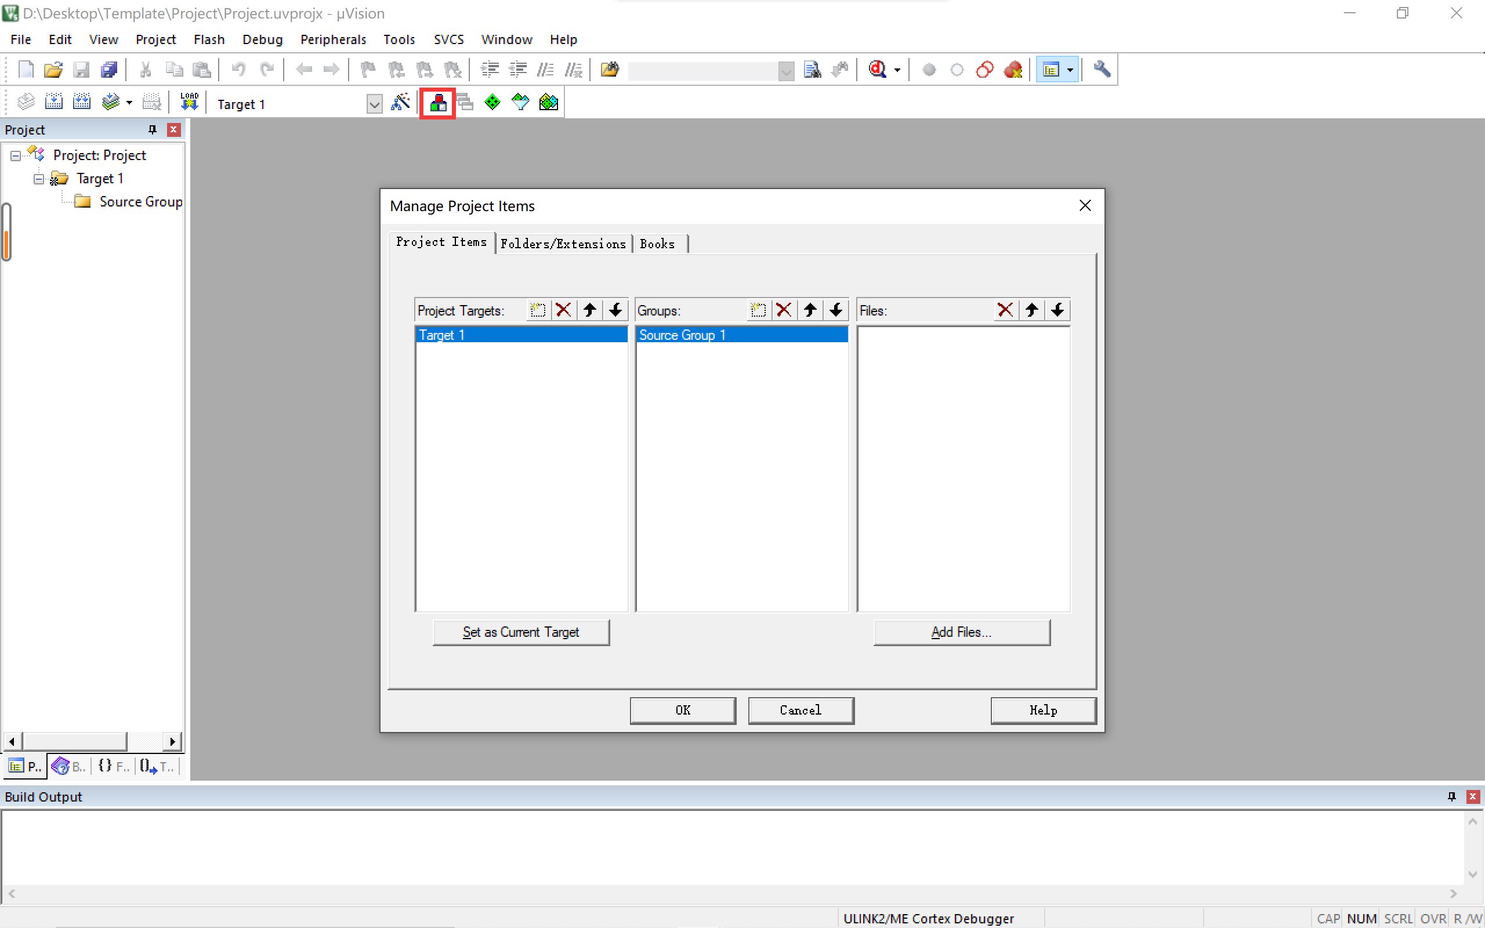1485x928 pixels.
Task: Click the Configuration wrench icon
Action: 1102,70
